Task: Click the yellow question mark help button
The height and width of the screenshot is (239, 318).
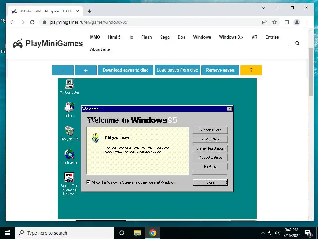Action: (x=251, y=70)
